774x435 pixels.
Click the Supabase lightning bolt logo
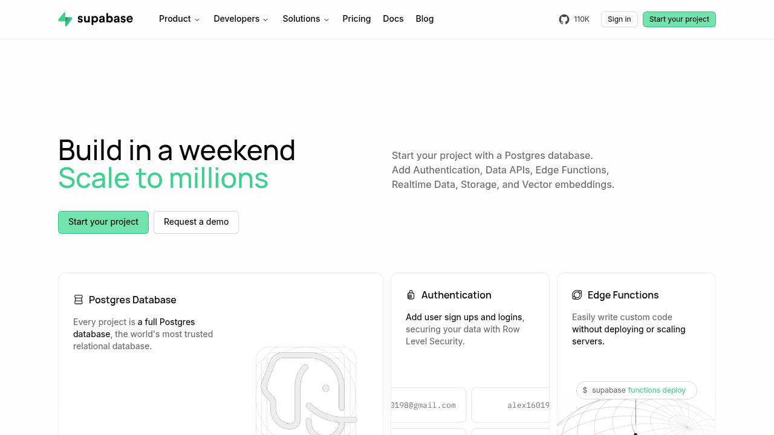65,19
